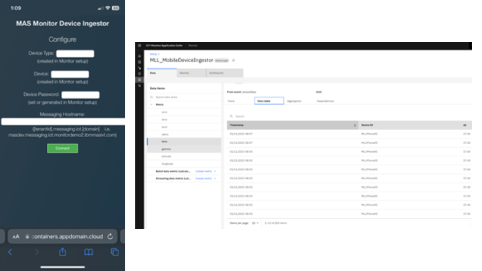The image size is (482, 271).
Task: Click the icon beside the Device type tag
Action: 234,60
